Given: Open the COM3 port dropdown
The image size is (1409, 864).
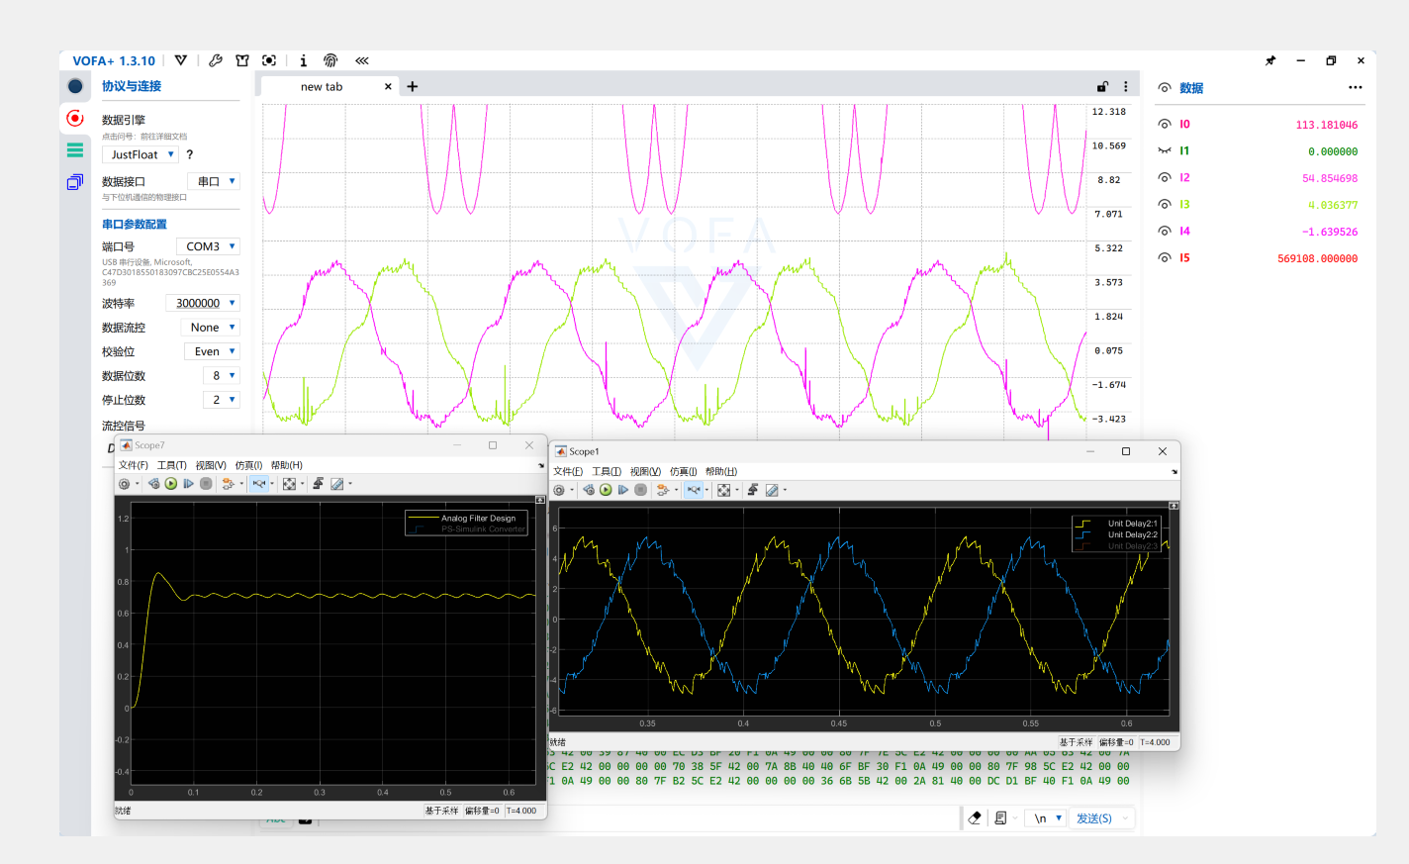Looking at the screenshot, I should 208,246.
